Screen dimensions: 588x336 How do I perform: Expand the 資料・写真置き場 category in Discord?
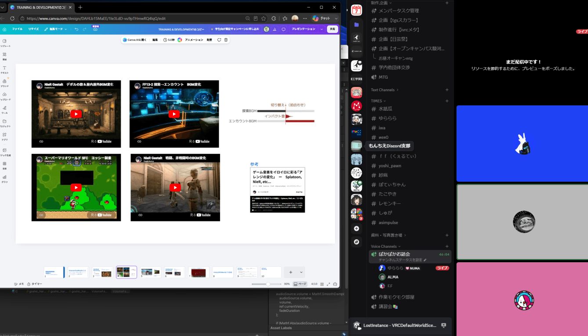(388, 235)
